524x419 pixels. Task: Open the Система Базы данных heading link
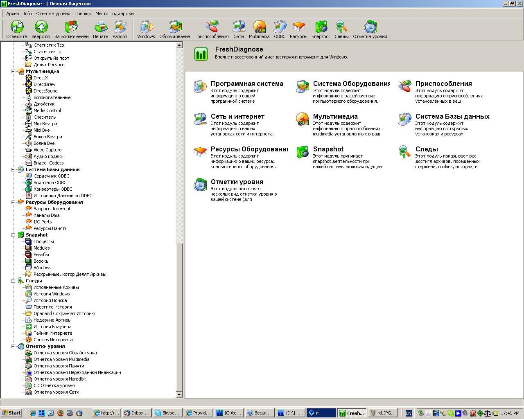[452, 116]
